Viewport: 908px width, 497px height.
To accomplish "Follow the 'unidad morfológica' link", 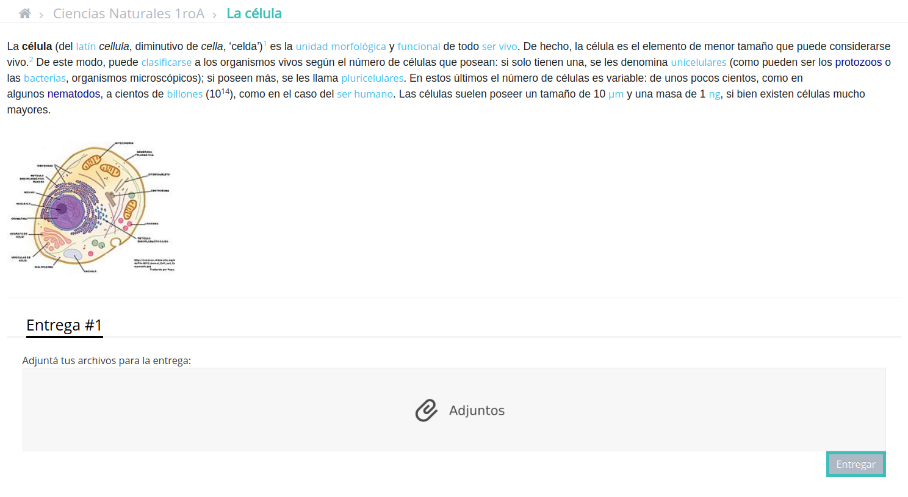I will coord(340,46).
